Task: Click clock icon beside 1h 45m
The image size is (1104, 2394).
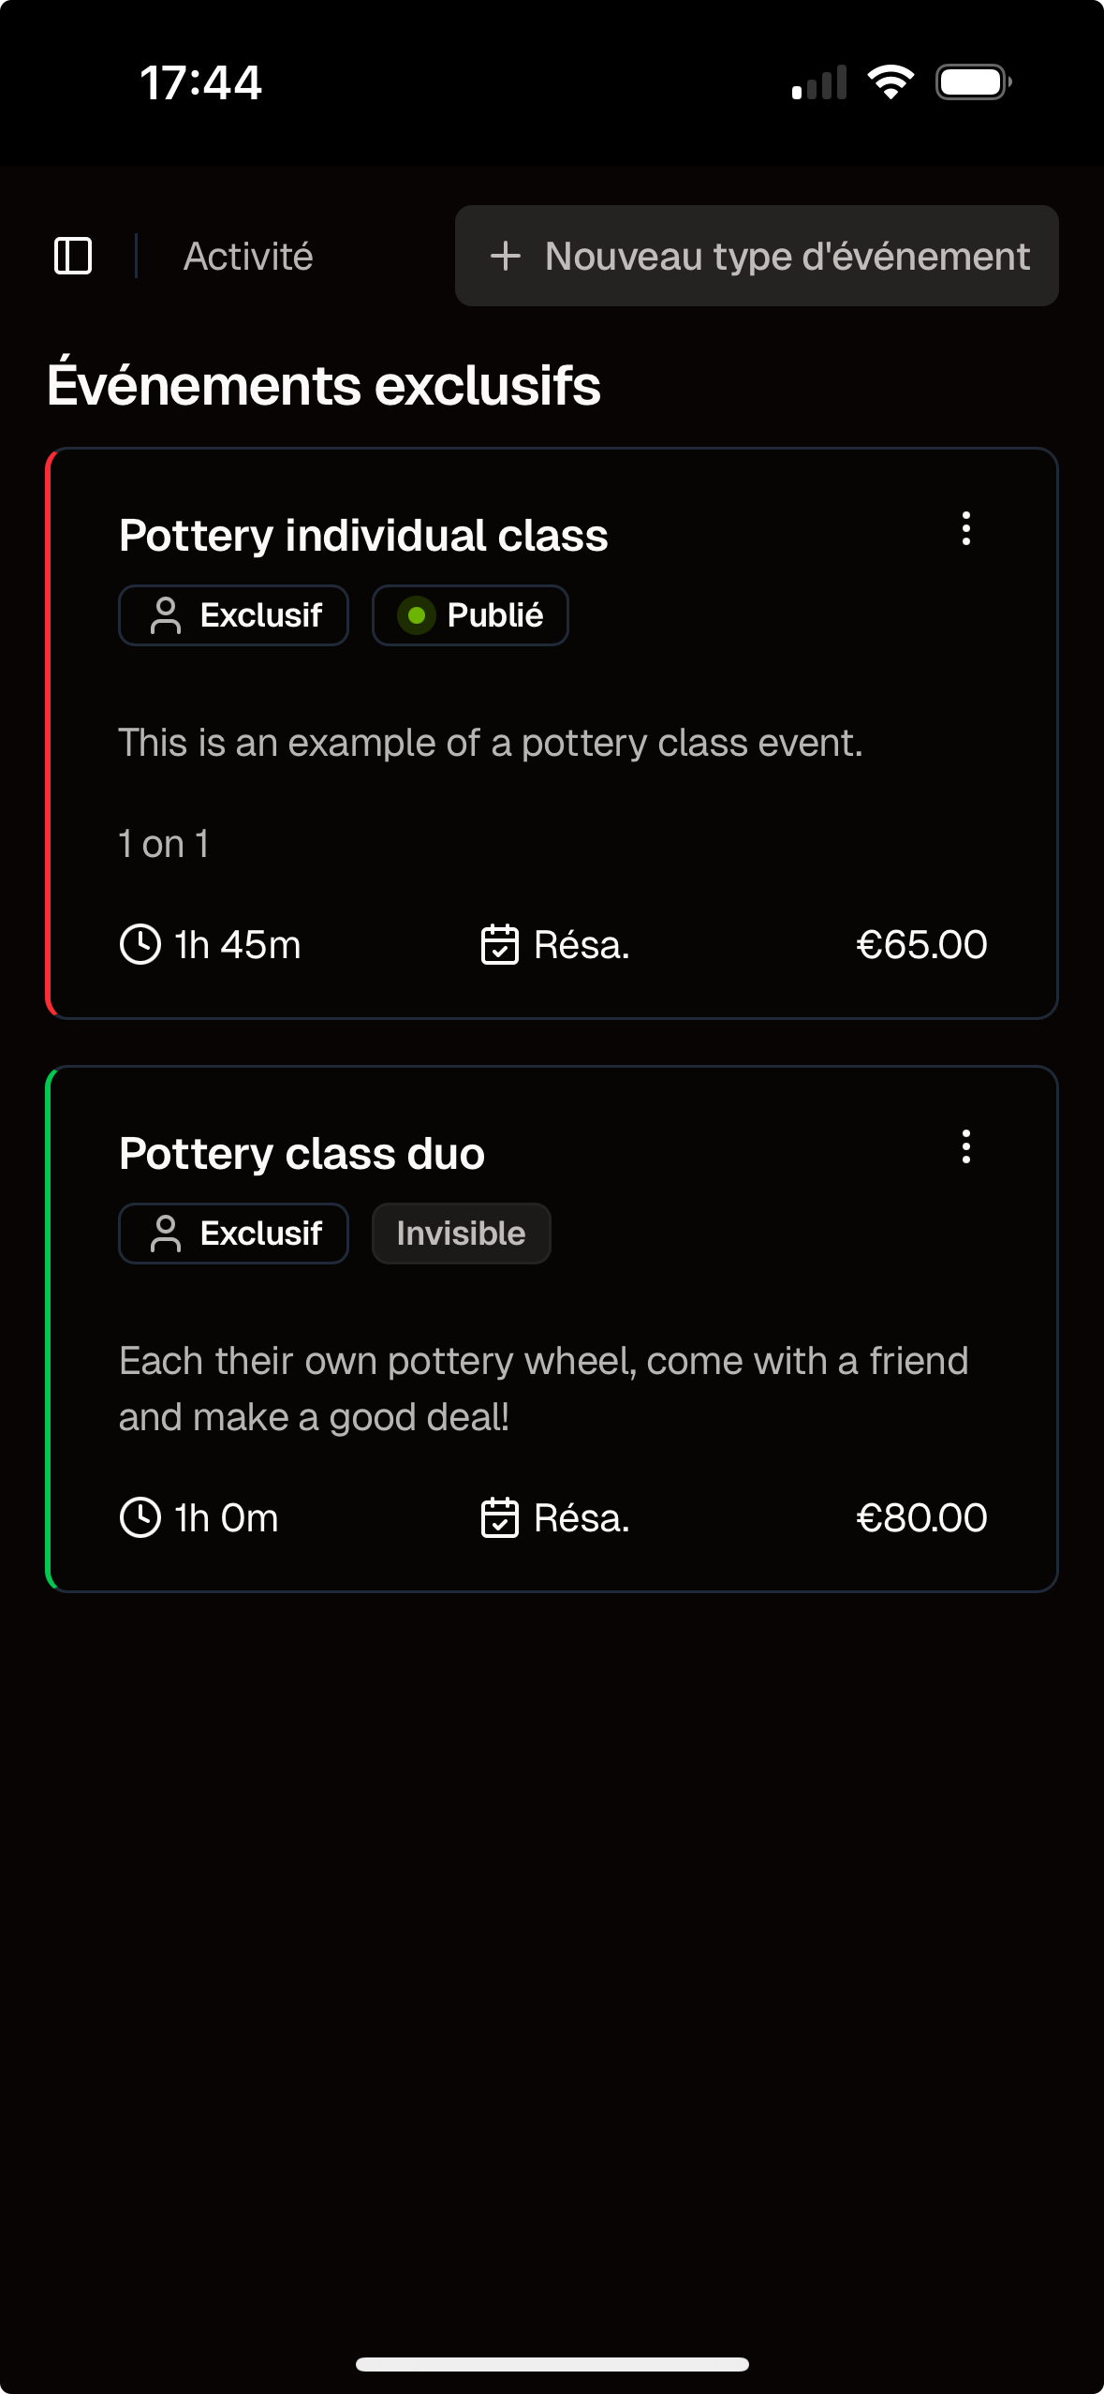Action: pyautogui.click(x=140, y=944)
